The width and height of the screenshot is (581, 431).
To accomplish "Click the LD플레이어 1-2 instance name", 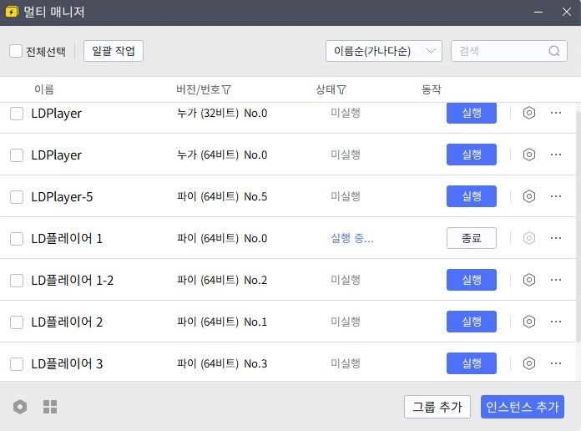I will [73, 280].
